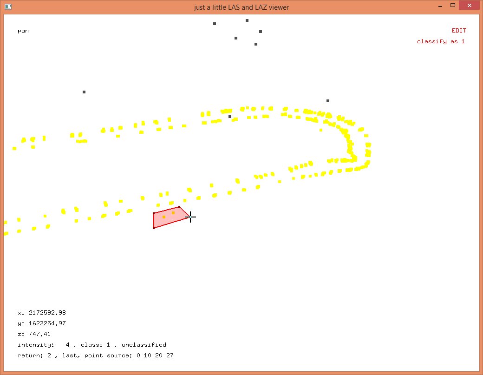The image size is (483, 375).
Task: Select the gray point right of the yellow curve
Action: pyautogui.click(x=328, y=101)
